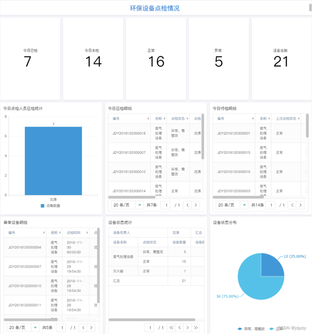Sort 今日待检明细 table by 编号 column
312x334 pixels.
pos(253,119)
